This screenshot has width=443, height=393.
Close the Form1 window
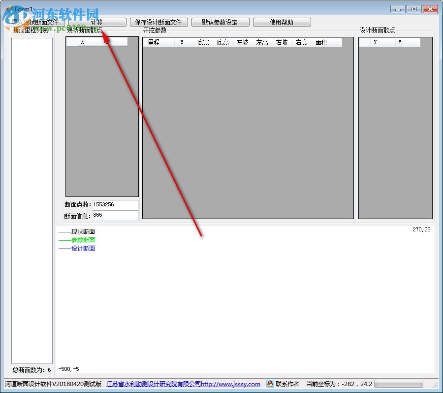point(430,9)
